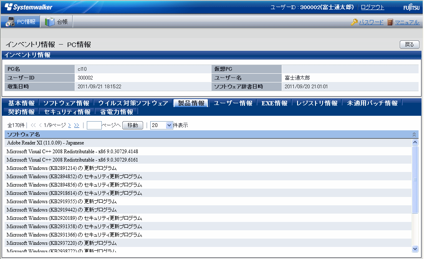Switch to 省電力情報 tab
This screenshot has height=259, width=424.
(116, 112)
